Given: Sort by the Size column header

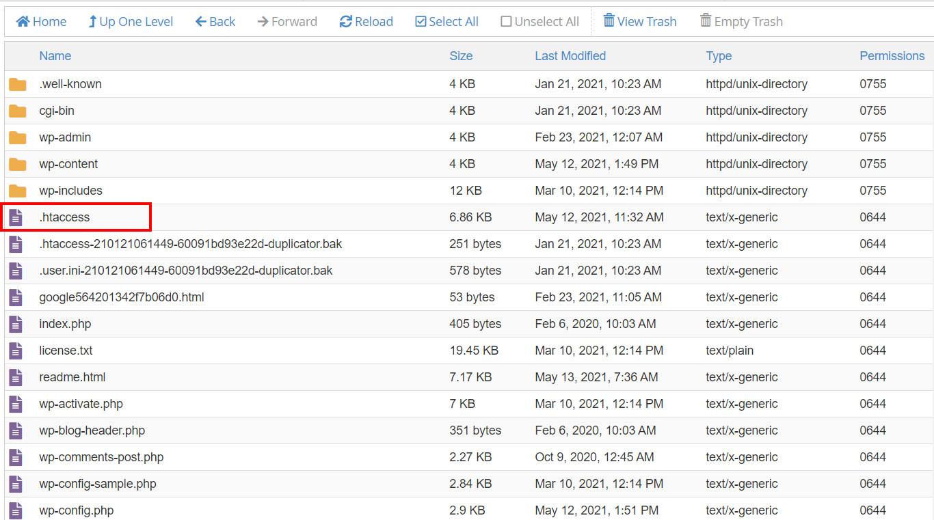Looking at the screenshot, I should click(x=461, y=56).
